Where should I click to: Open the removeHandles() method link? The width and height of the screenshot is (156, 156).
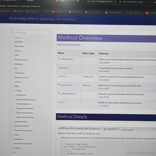(68, 94)
